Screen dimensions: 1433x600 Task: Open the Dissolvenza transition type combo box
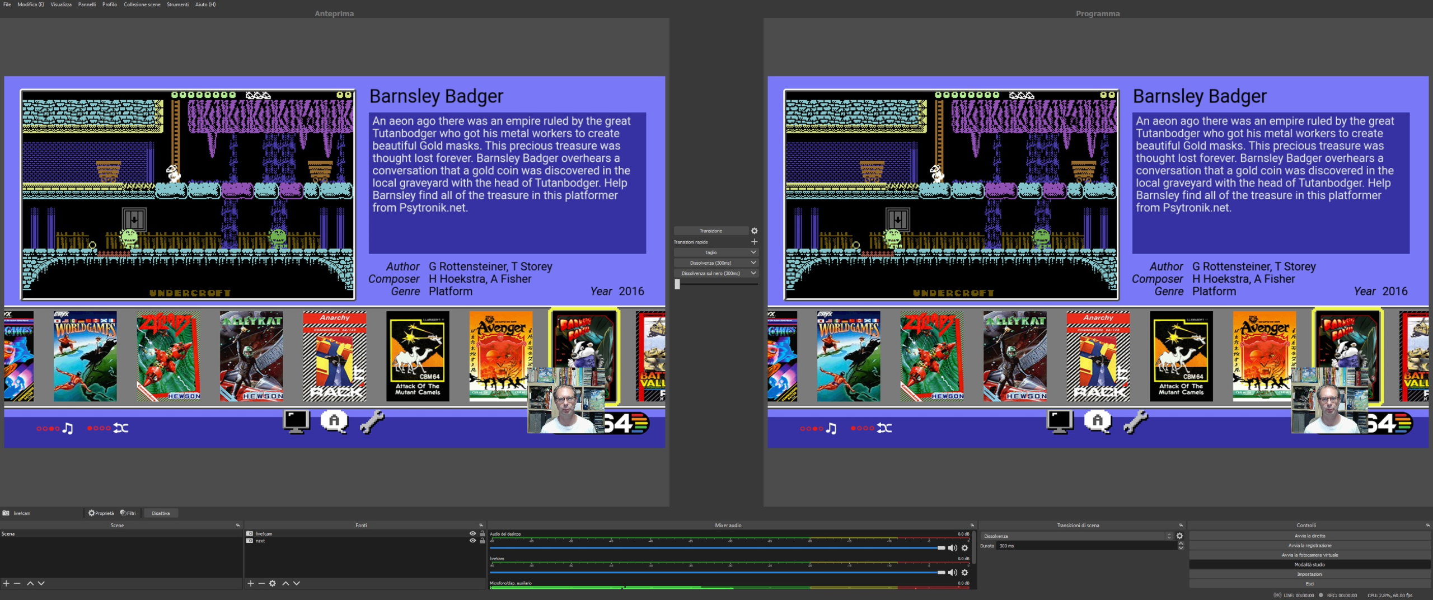(1076, 536)
